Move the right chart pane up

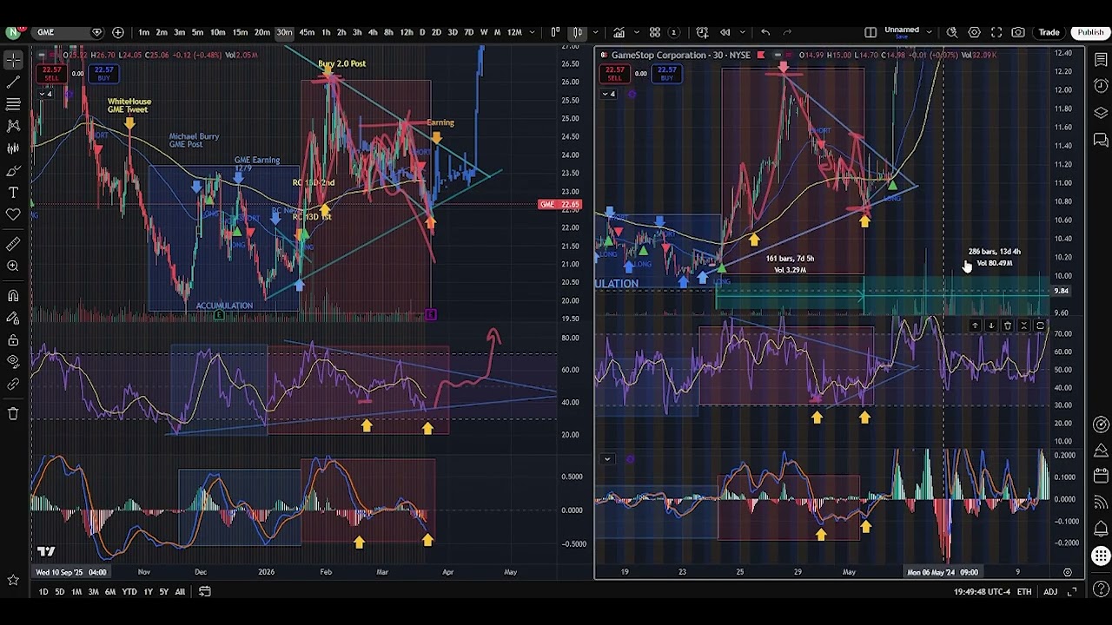tap(975, 326)
